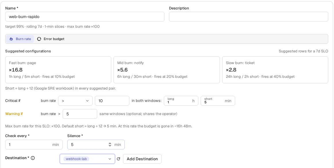Screen dimensions: 334x168
Task: Open the burn rate operator dropdown
Action: coord(75,101)
